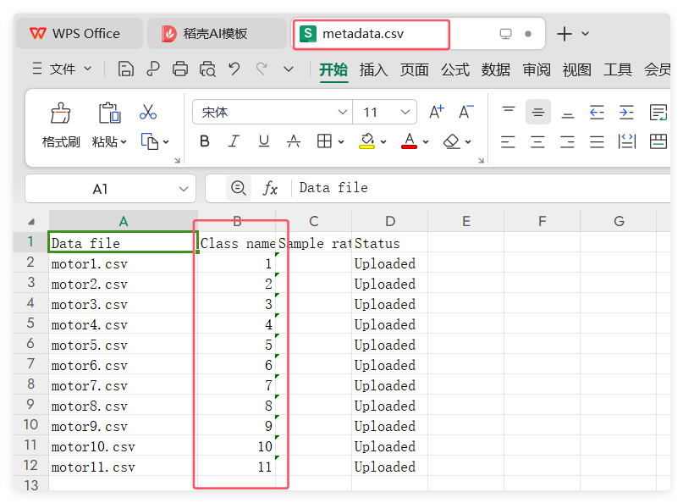Click the Save icon
The height and width of the screenshot is (503, 683).
tap(125, 69)
